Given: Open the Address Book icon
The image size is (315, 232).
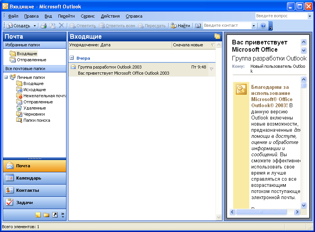Looking at the screenshot, I should (x=198, y=26).
